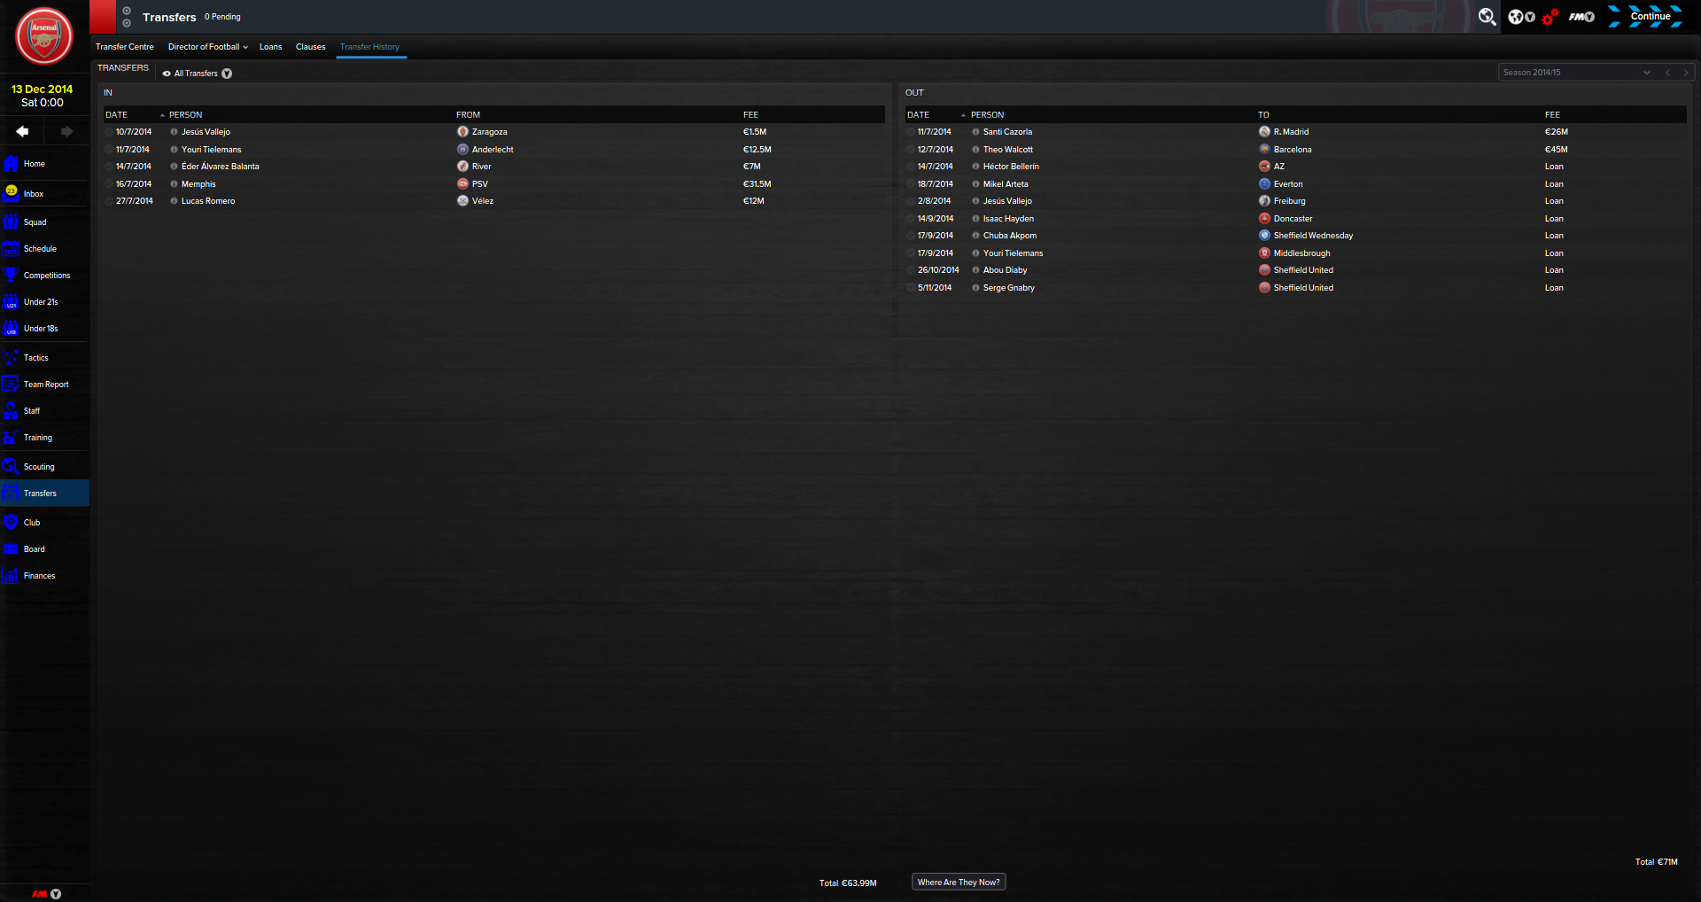
Task: Switch to the Transfer Centre tab
Action: [125, 47]
